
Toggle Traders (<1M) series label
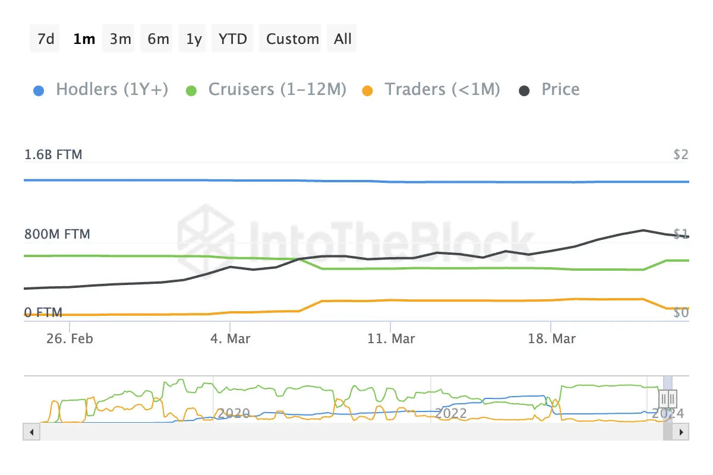(x=442, y=90)
